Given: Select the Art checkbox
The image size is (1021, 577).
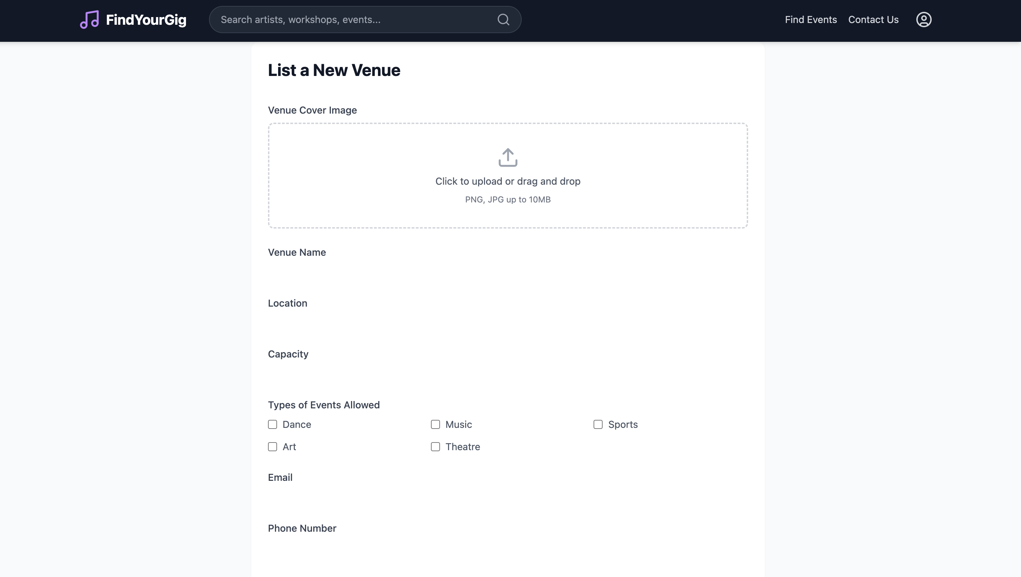Looking at the screenshot, I should (x=272, y=447).
